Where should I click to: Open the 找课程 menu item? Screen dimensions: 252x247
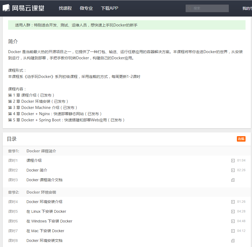[65, 8]
